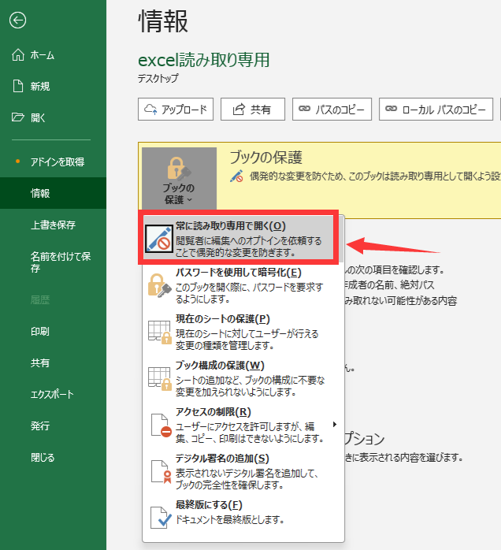Viewport: 501px width, 550px height.
Task: Click the 現在のシートの保護 sheet lock icon
Action: point(160,332)
